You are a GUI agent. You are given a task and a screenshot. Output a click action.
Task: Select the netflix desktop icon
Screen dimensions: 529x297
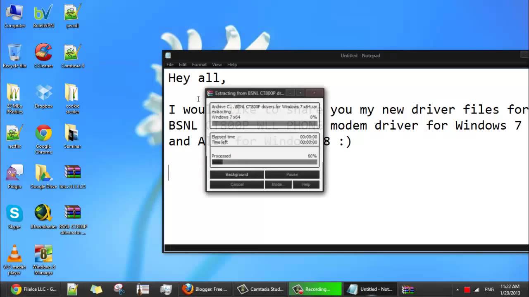click(14, 137)
